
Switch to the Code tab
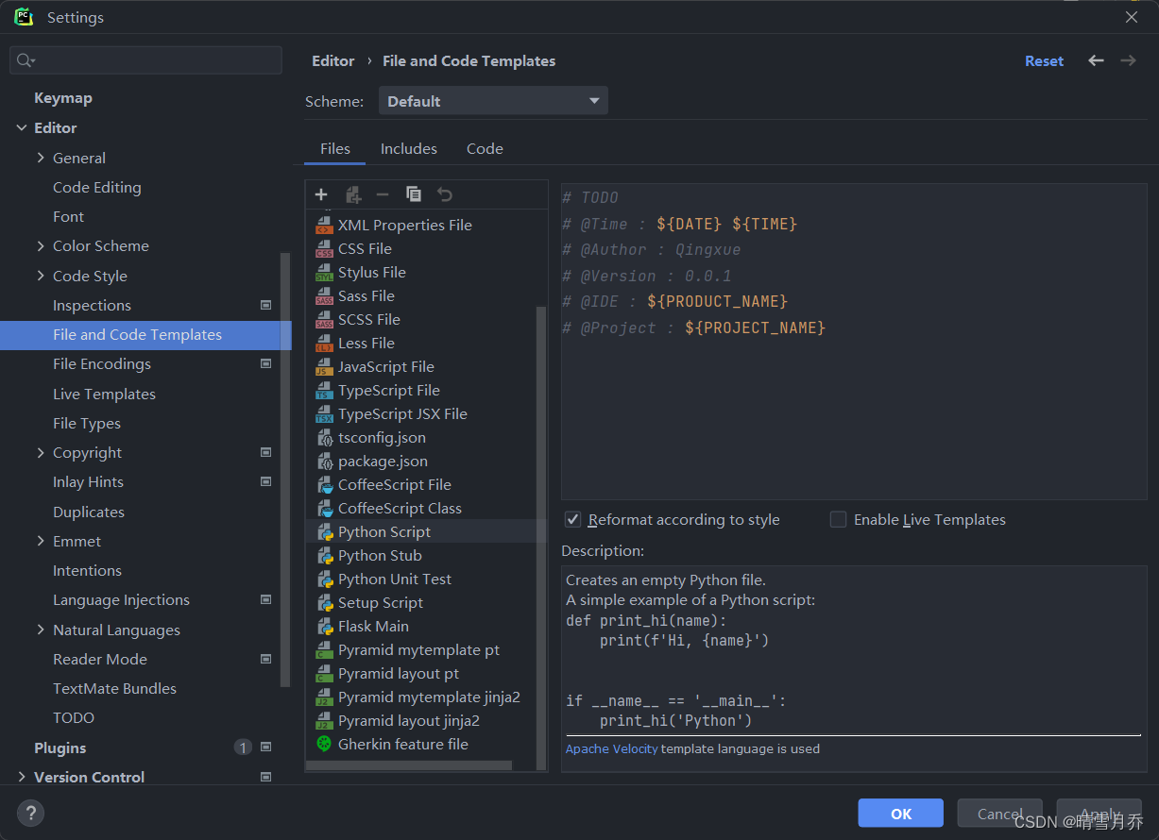pos(485,148)
